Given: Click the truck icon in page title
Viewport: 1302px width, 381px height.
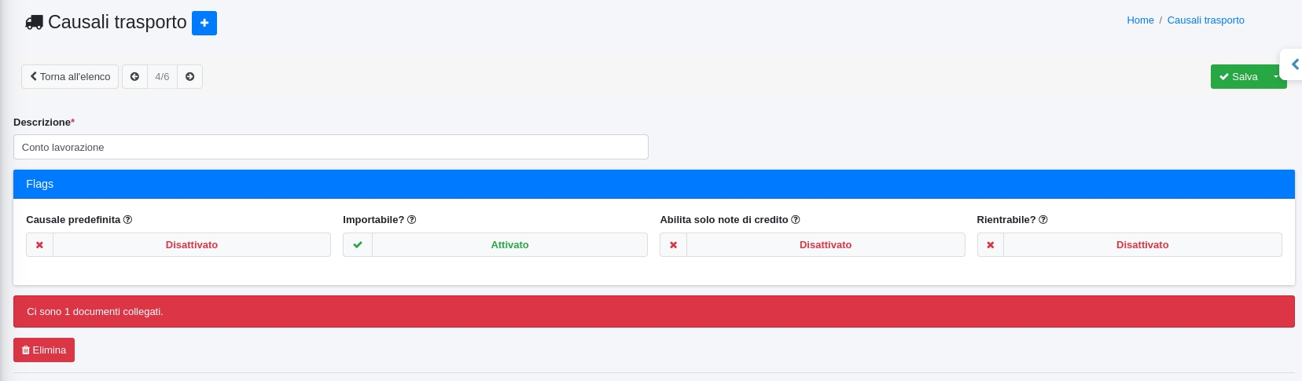Looking at the screenshot, I should 34,23.
